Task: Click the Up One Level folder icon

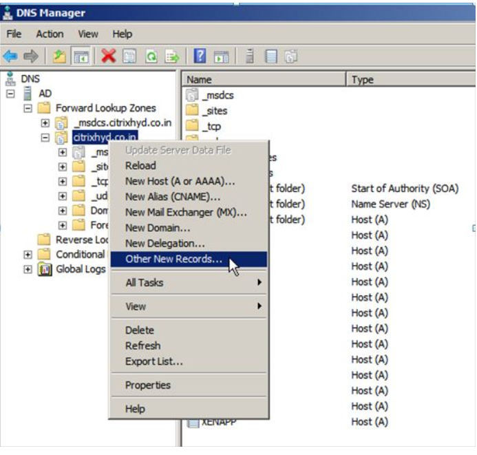Action: pos(59,56)
